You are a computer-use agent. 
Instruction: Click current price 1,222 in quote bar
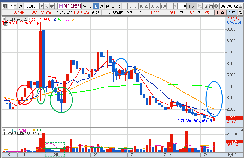(15, 13)
